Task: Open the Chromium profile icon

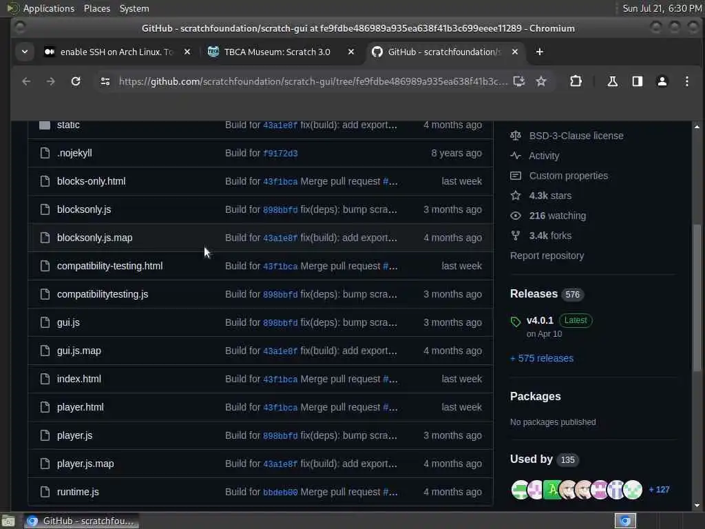Action: 662,81
